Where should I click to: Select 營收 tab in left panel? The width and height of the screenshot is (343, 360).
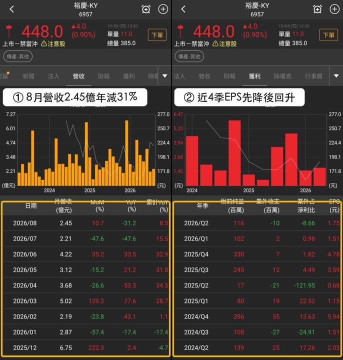(78, 76)
